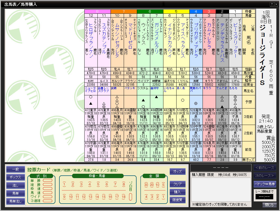Mark horse number 10 on voting card
Image resolution: width=280 pixels, height=211 pixels.
point(71,197)
